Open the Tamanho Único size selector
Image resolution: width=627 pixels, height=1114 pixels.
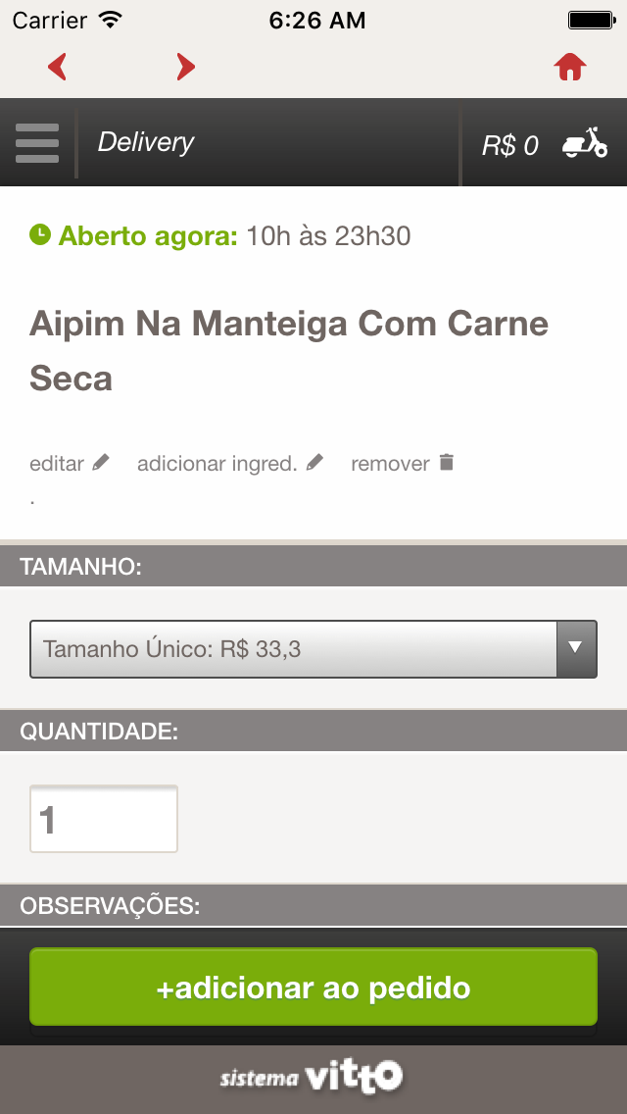click(294, 648)
